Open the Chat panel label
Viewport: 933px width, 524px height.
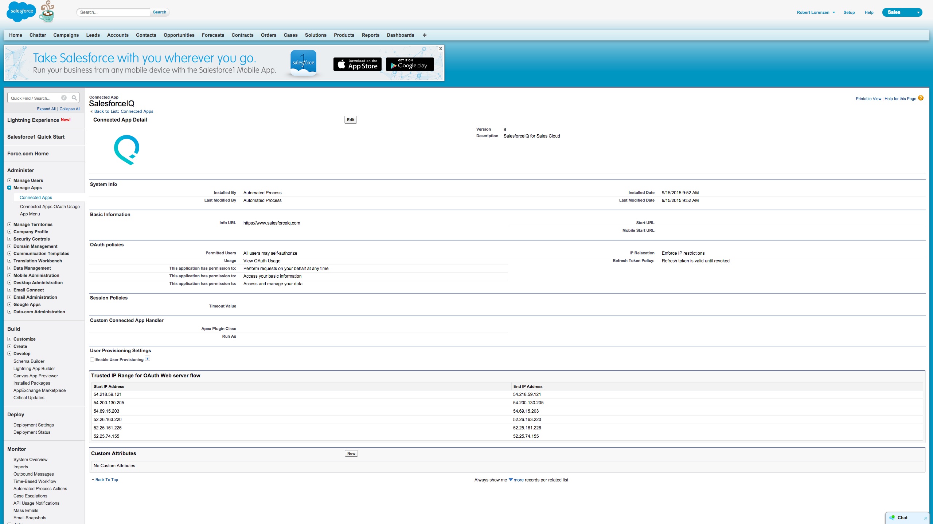pyautogui.click(x=902, y=518)
